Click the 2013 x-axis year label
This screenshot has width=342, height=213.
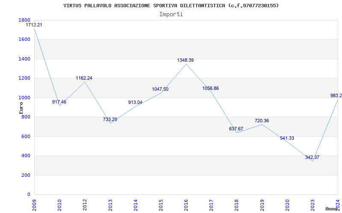coord(110,205)
